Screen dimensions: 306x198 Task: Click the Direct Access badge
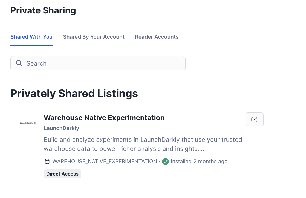[62, 174]
